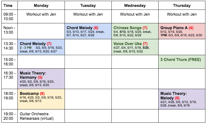
Task: Select the empty Monday noon cell
Action: tap(41, 31)
